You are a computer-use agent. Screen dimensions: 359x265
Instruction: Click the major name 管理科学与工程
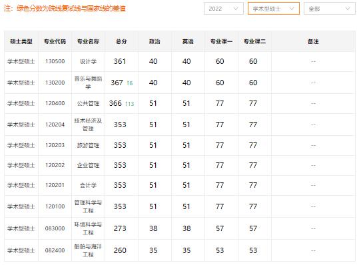tap(88, 206)
